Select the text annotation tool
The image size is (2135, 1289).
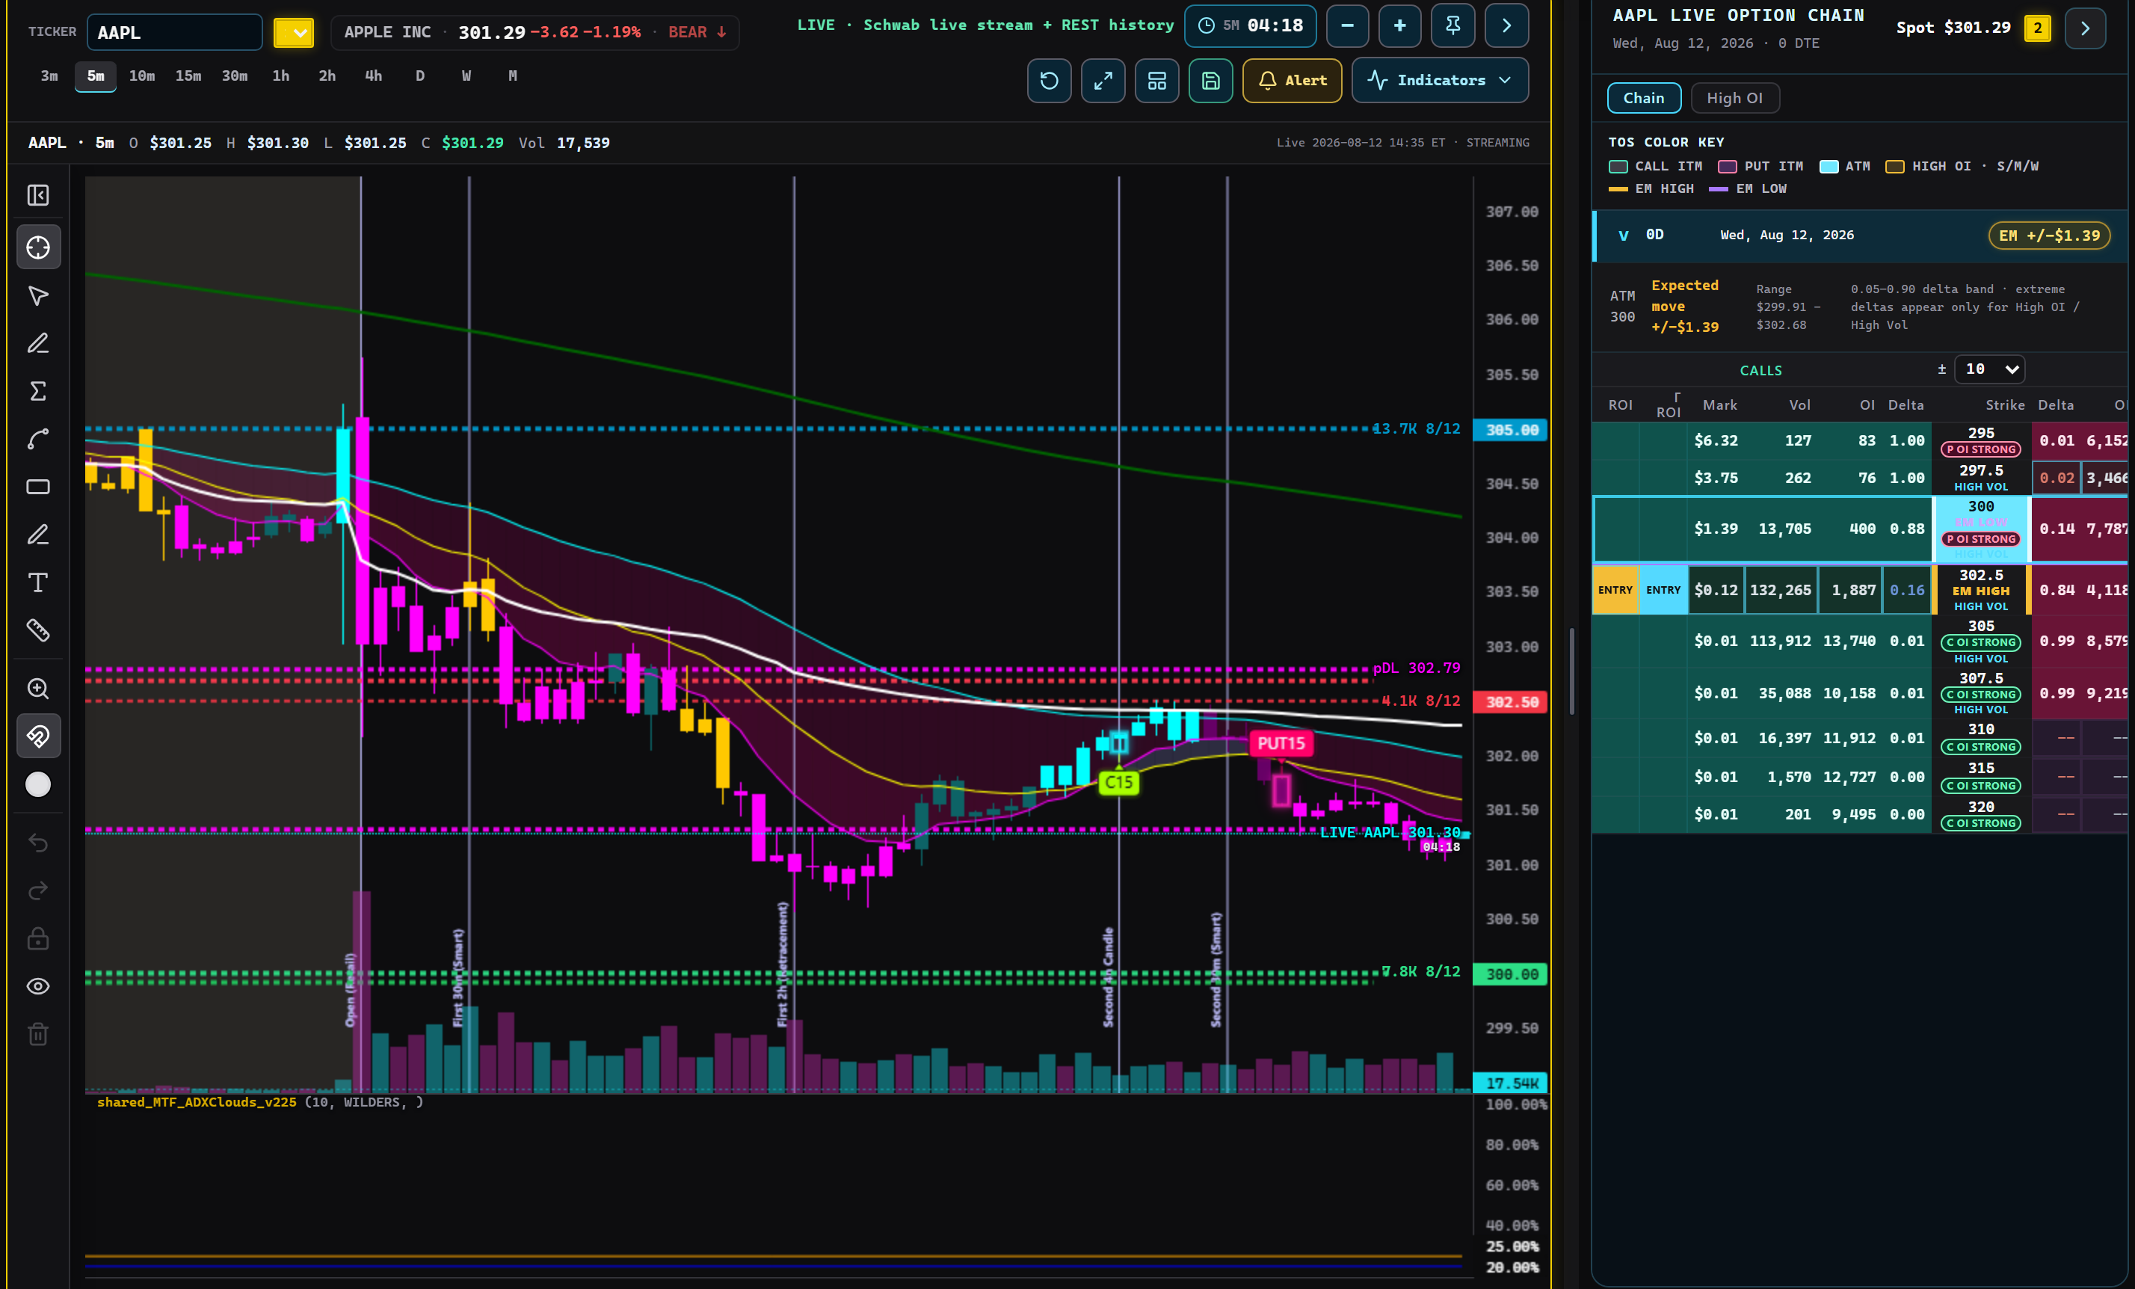coord(38,582)
